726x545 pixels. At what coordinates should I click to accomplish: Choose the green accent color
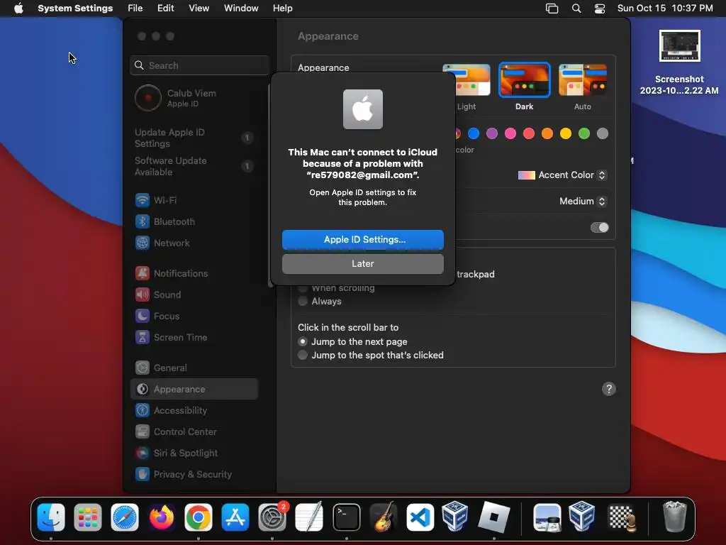pos(584,133)
